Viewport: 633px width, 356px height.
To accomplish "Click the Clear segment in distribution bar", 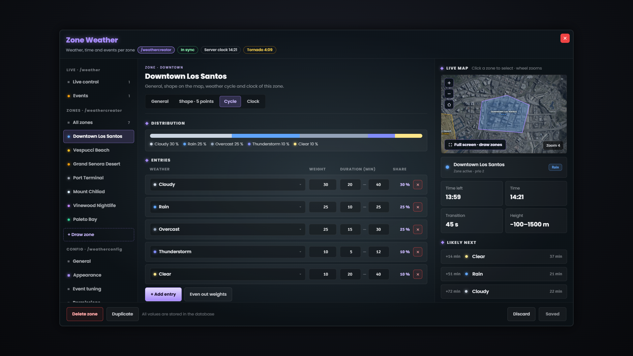I will (408, 136).
